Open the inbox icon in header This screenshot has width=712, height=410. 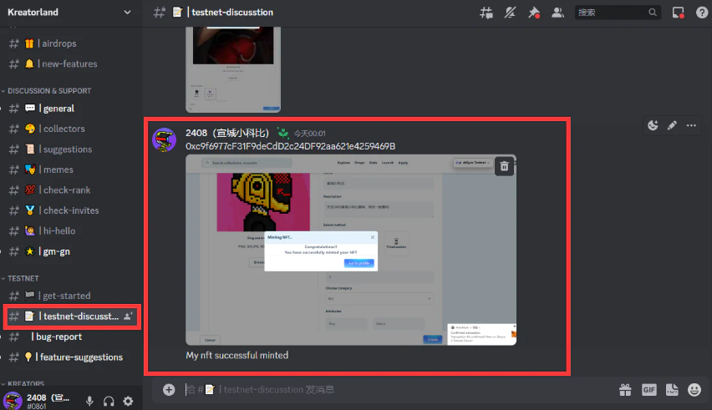coord(678,13)
